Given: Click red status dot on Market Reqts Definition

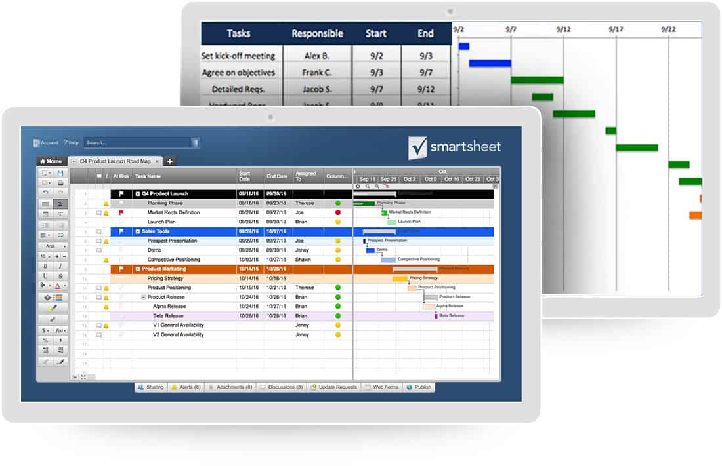Looking at the screenshot, I should [337, 212].
